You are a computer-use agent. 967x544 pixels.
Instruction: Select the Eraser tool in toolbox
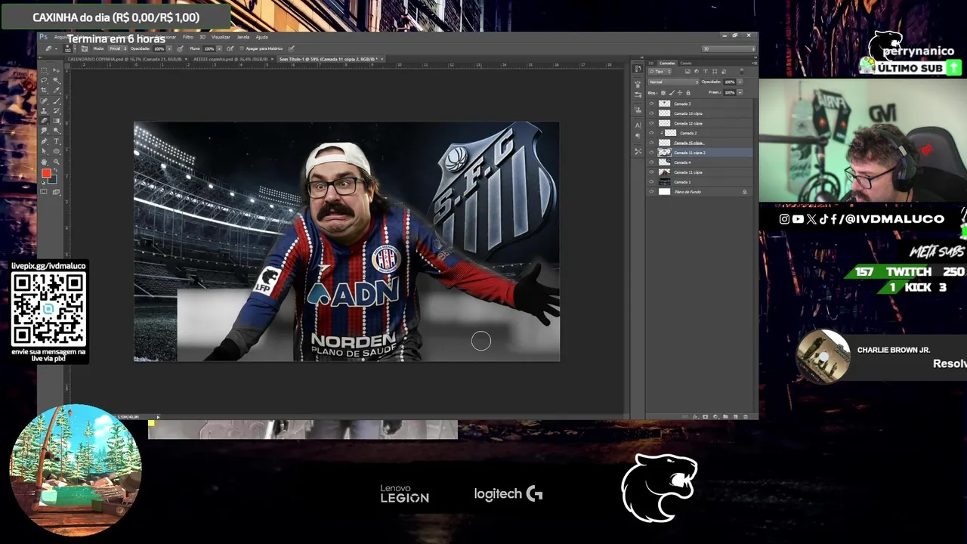pos(44,120)
